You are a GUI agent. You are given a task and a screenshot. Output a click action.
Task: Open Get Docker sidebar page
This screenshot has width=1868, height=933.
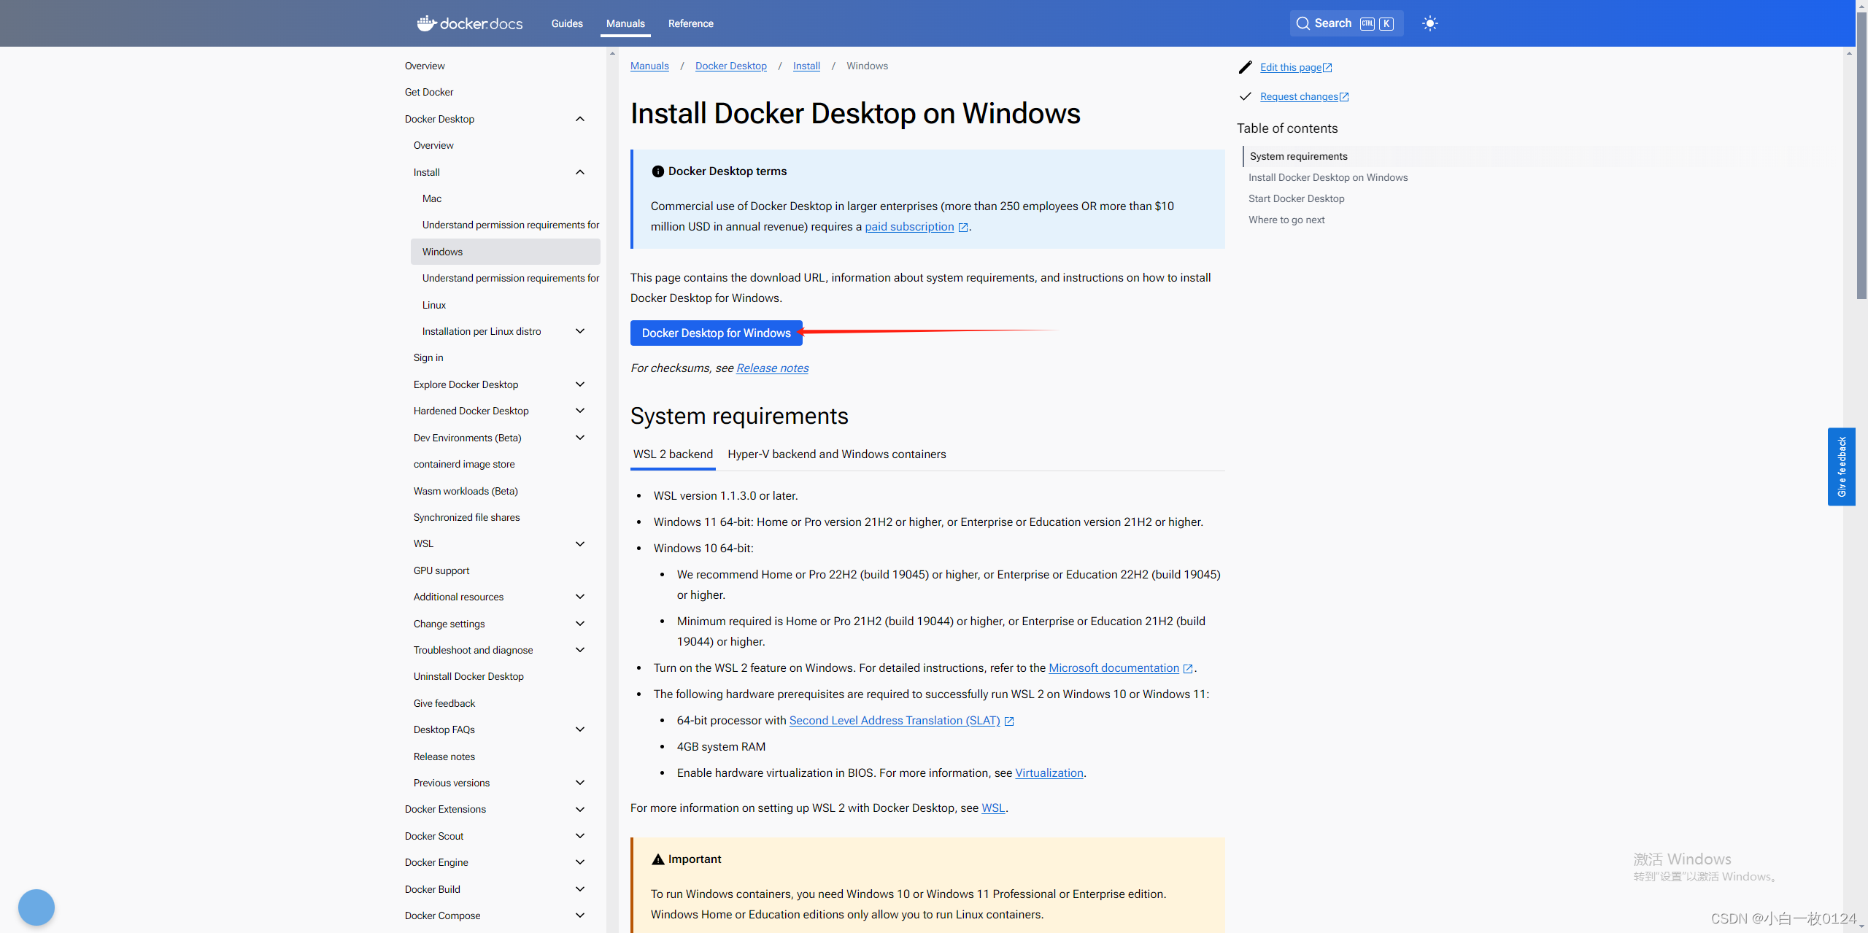(428, 92)
